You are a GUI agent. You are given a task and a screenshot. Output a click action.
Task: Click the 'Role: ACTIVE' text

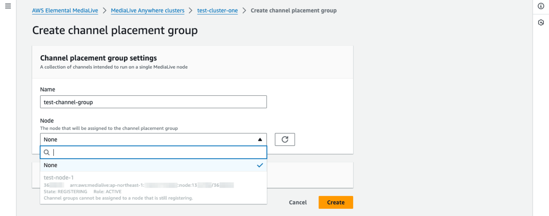[x=107, y=192]
